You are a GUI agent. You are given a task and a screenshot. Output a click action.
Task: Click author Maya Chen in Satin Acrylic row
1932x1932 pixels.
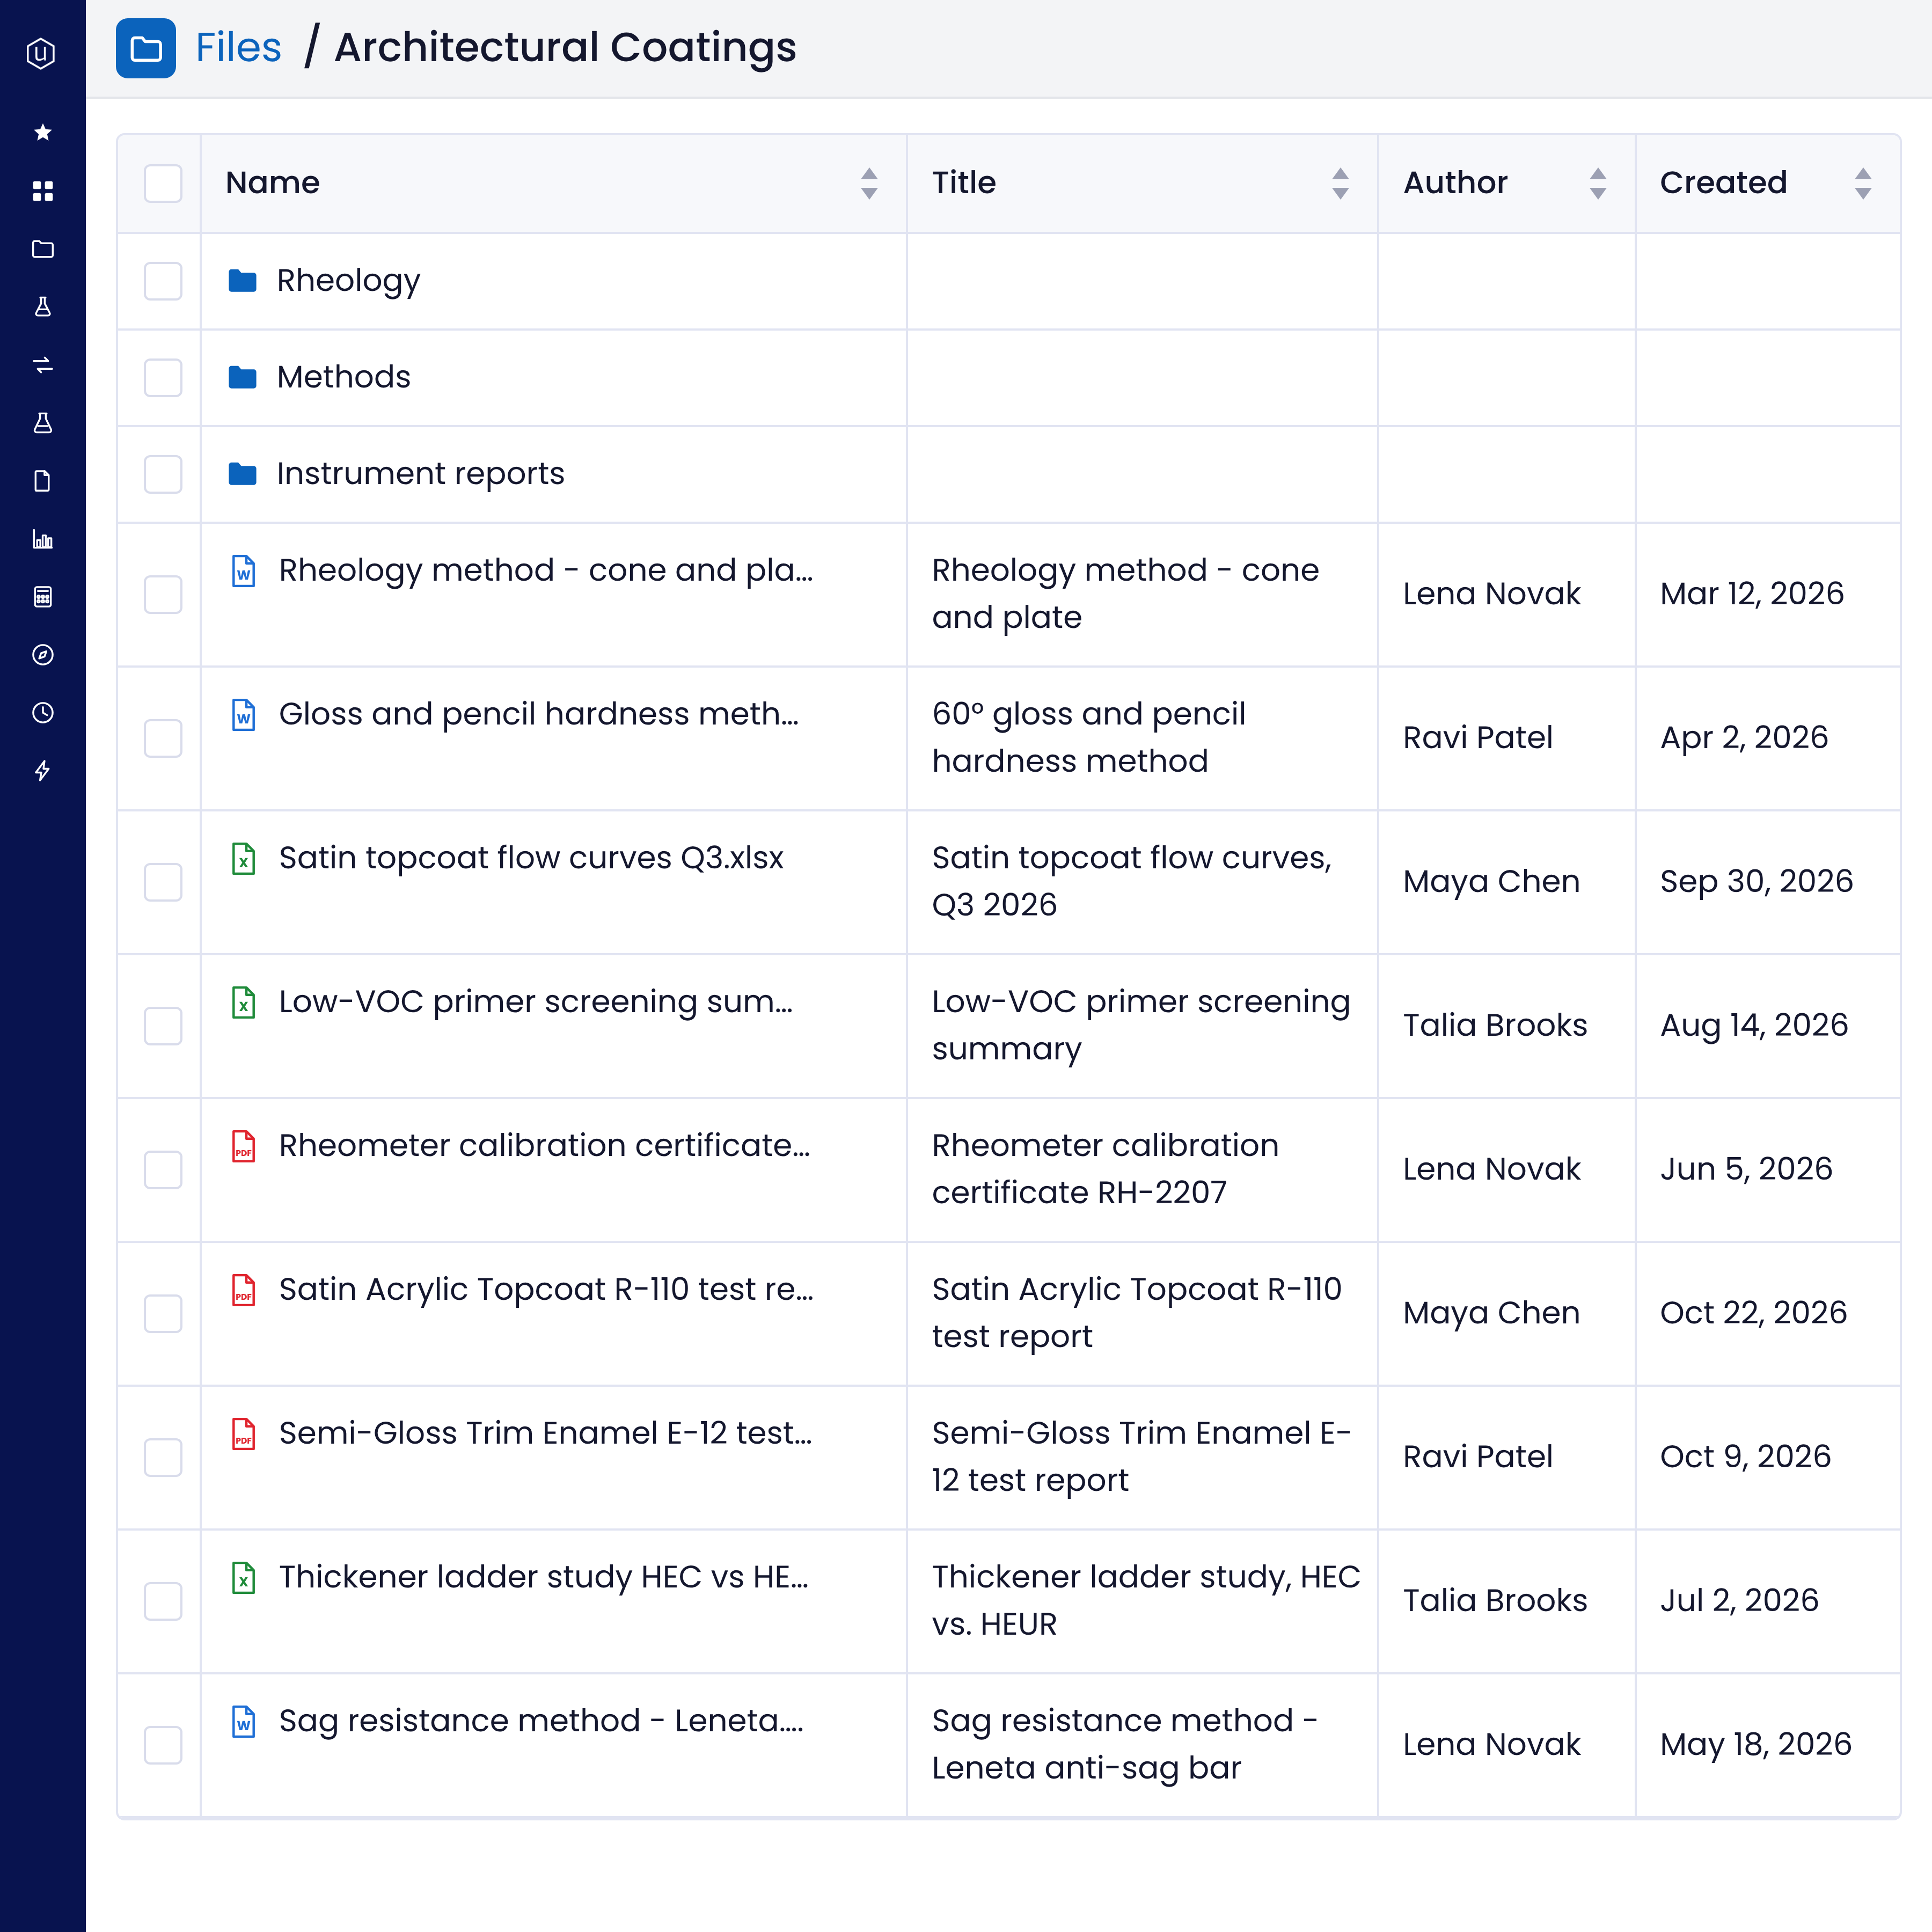[x=1491, y=1313]
